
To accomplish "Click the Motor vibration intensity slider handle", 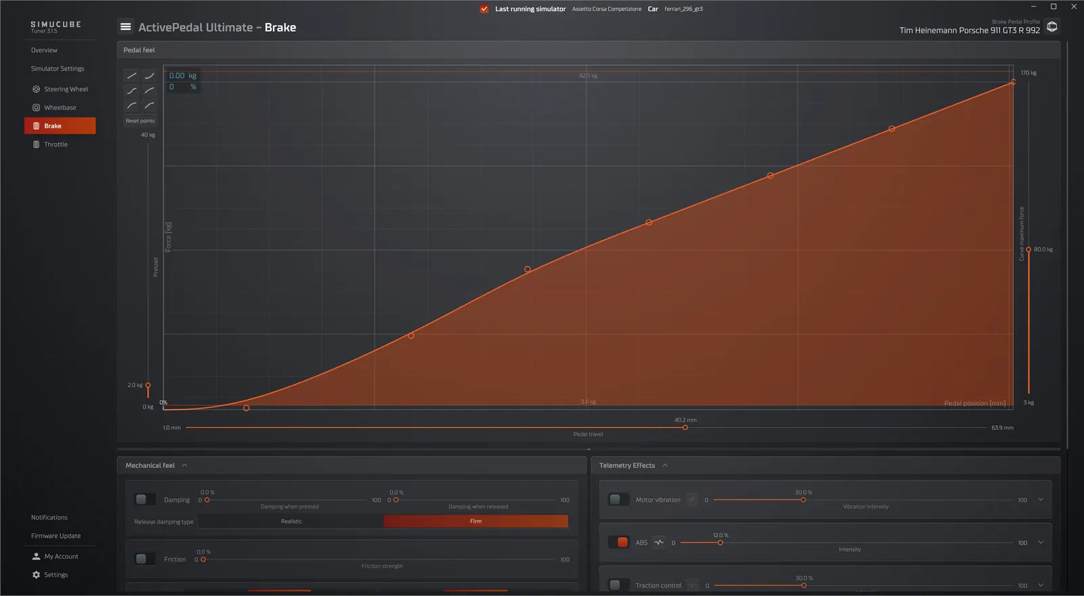I will (x=803, y=500).
